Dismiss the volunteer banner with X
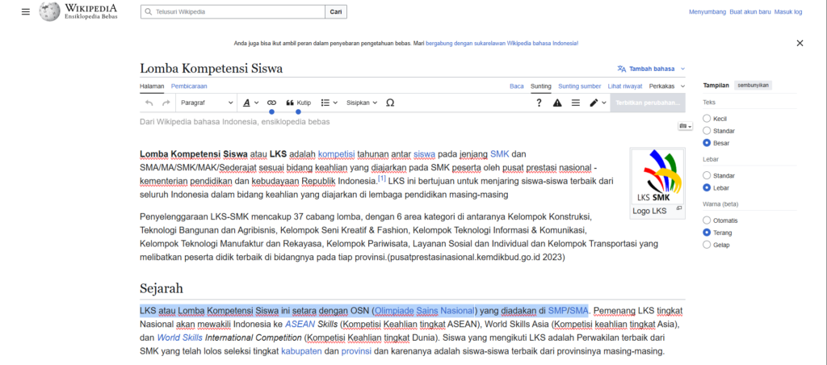This screenshot has height=365, width=827. tap(800, 43)
